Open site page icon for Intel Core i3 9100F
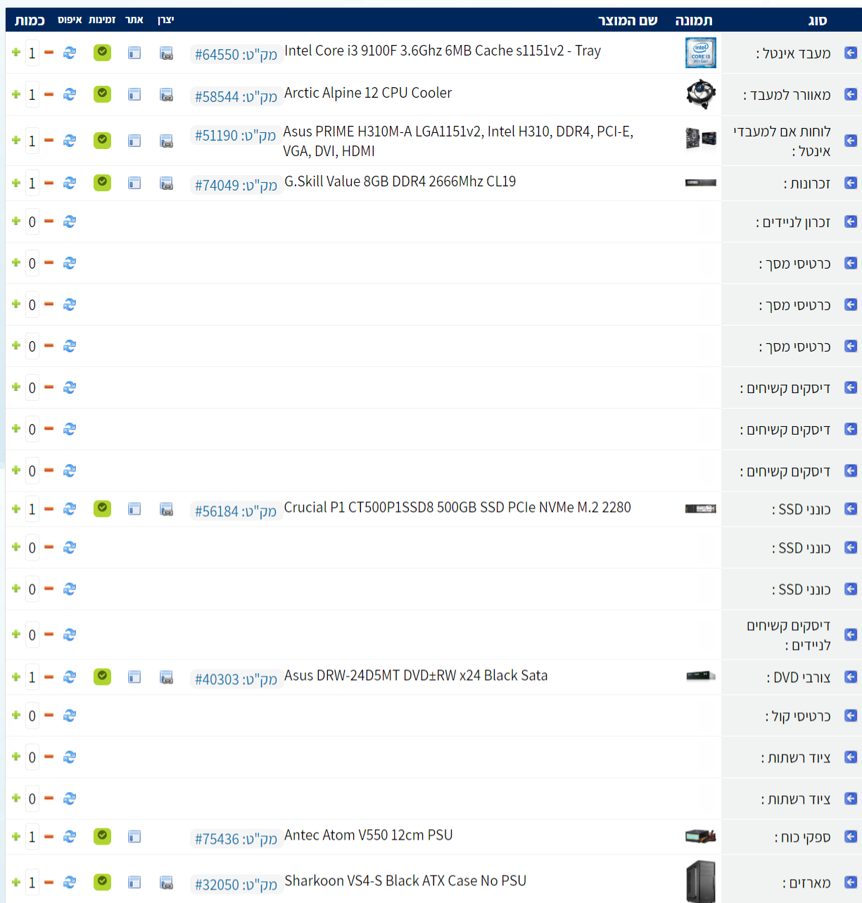 click(134, 53)
